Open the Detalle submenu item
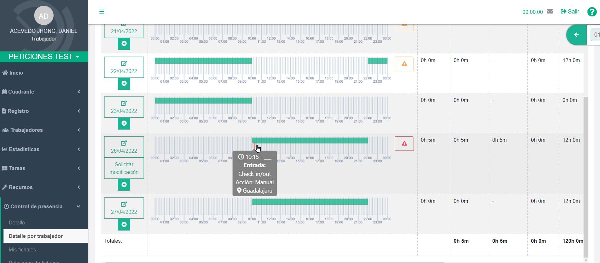The width and height of the screenshot is (600, 263). 17,222
